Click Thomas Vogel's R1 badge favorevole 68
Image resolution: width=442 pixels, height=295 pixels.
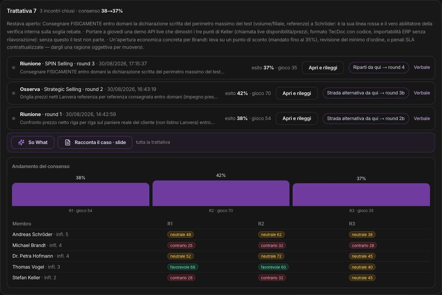point(183,267)
